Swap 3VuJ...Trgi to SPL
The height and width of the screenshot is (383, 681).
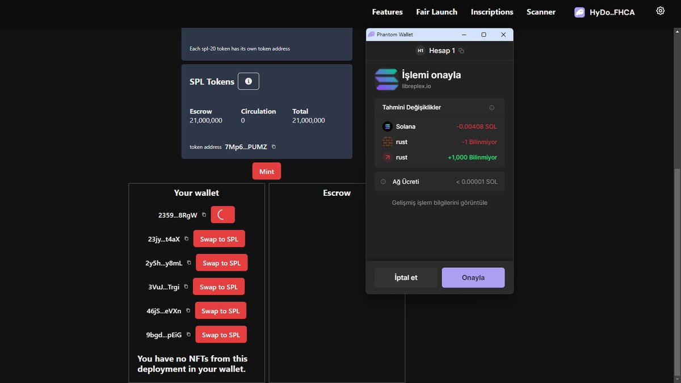pyautogui.click(x=218, y=287)
